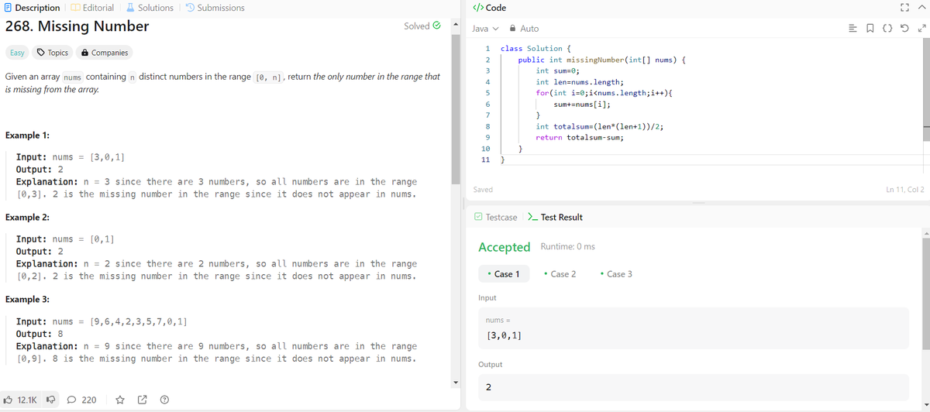Viewport: 930px width, 412px height.
Task: Click the nums input value [3,0,1]
Action: [503, 336]
